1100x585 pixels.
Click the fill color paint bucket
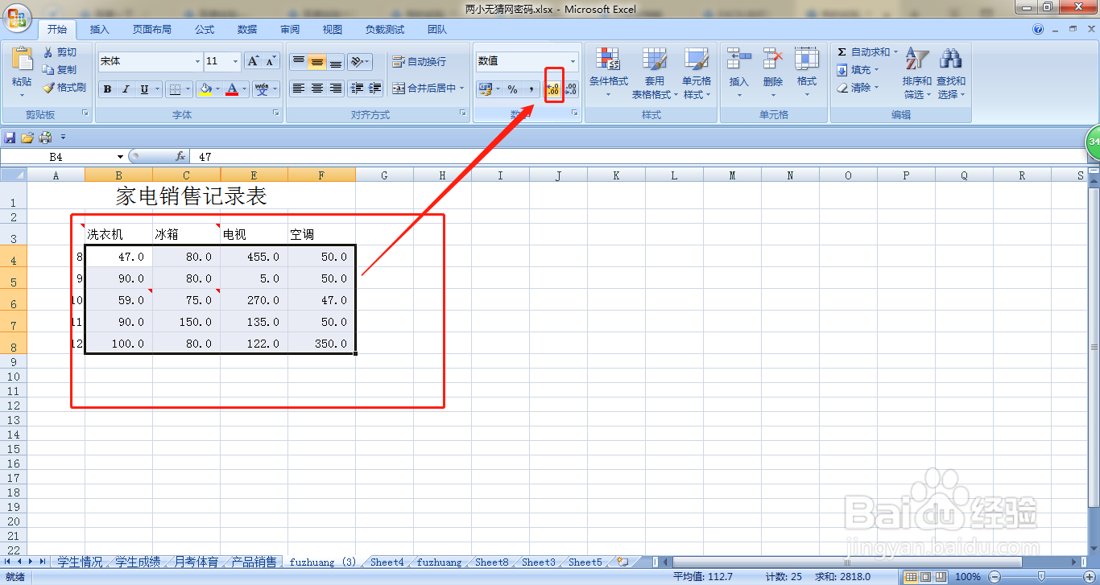[206, 89]
